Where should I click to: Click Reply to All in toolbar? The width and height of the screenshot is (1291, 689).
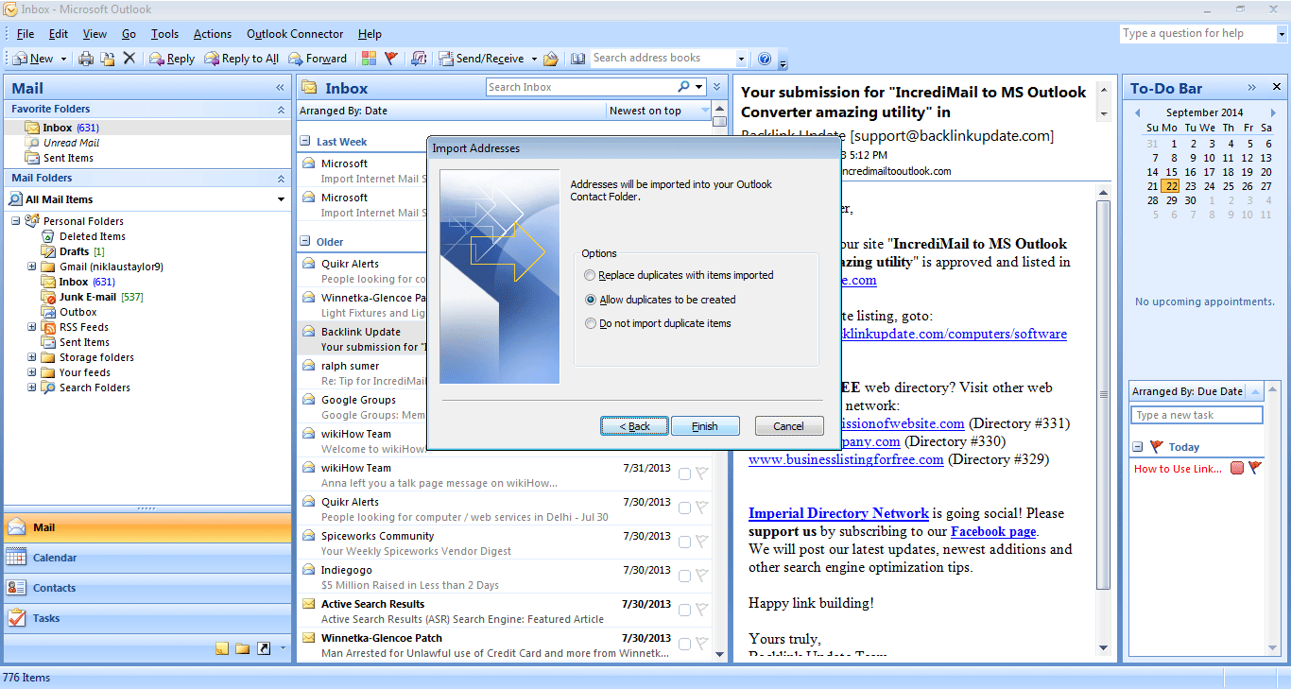[x=242, y=59]
